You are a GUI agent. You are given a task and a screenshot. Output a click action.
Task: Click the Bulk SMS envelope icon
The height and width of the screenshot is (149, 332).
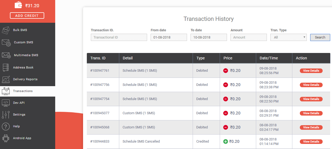pos(6,30)
